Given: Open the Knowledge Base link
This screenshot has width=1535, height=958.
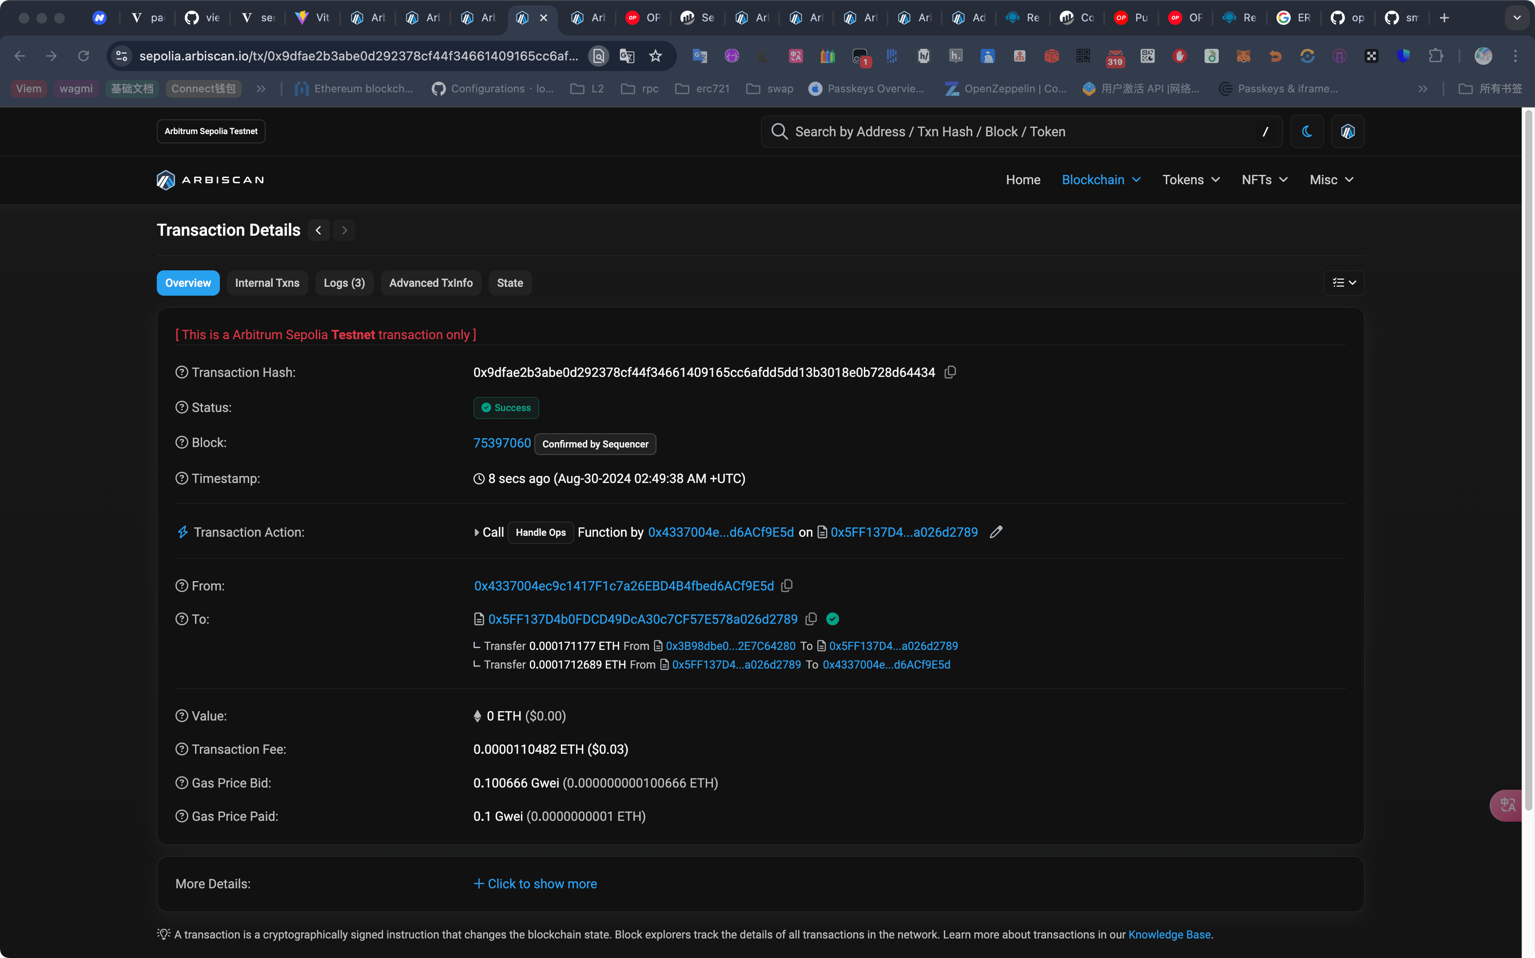Looking at the screenshot, I should [1169, 934].
